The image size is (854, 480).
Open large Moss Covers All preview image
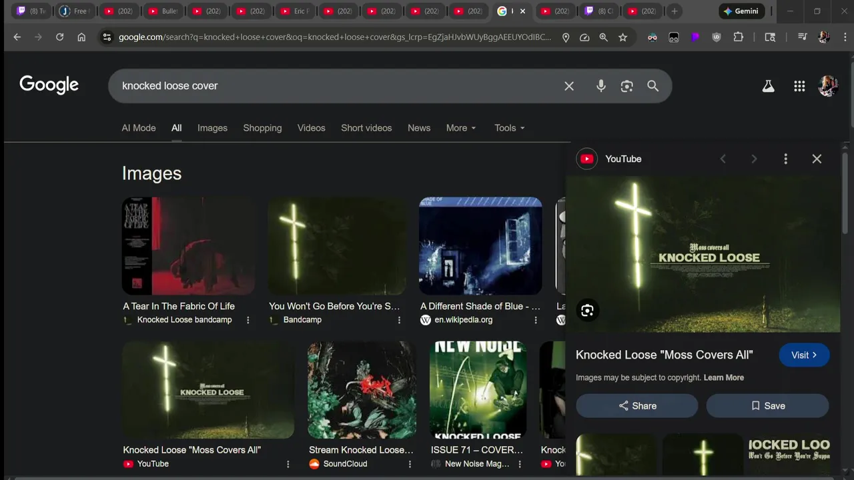[703, 254]
